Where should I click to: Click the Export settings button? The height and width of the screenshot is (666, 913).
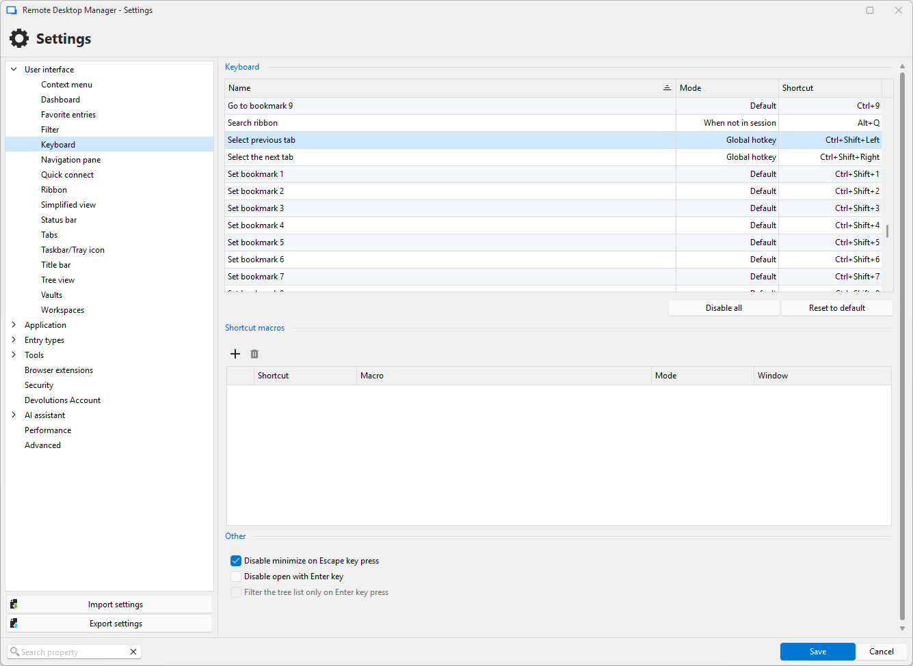click(109, 624)
